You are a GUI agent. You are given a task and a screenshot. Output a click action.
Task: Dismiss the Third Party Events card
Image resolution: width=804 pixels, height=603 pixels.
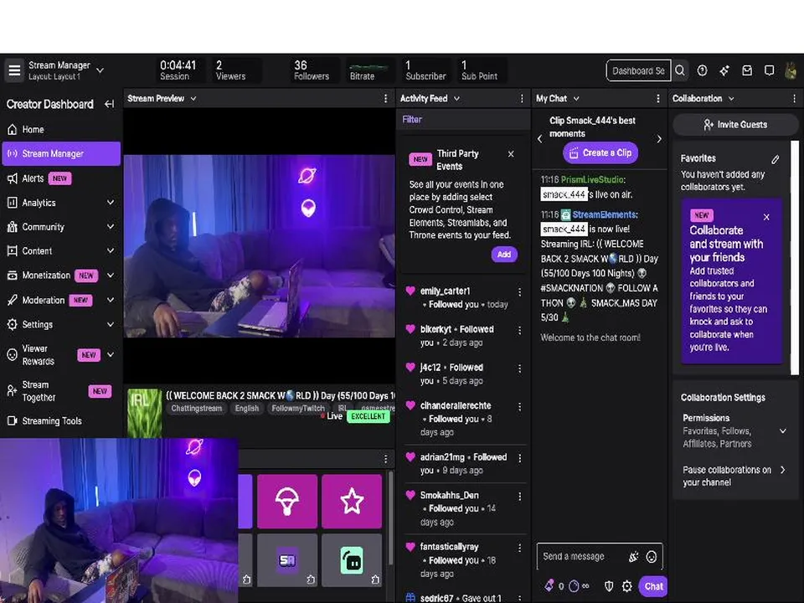coord(511,154)
